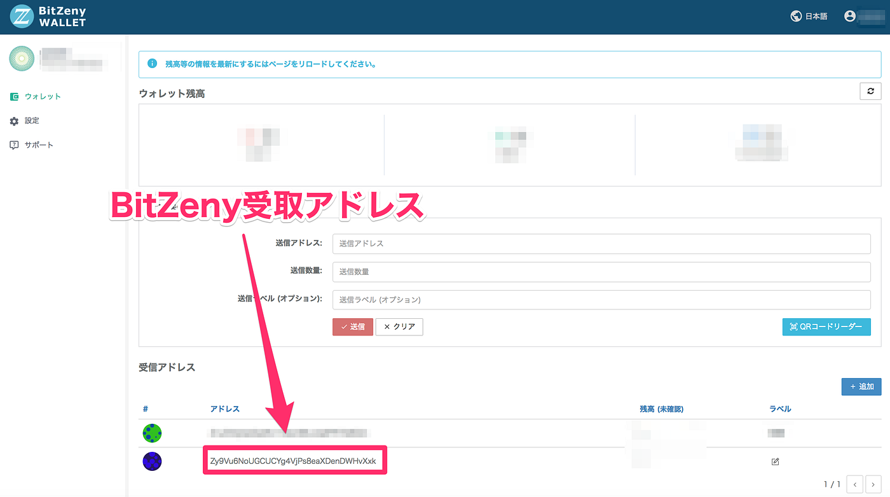Open the user account menu icon
Image resolution: width=890 pixels, height=497 pixels.
coord(850,17)
